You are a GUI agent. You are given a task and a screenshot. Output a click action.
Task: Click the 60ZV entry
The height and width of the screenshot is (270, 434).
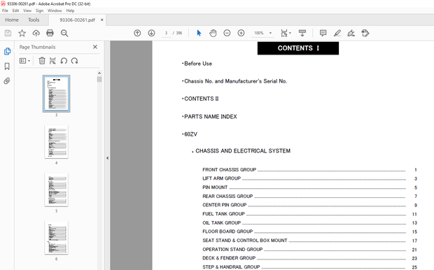(x=190, y=134)
